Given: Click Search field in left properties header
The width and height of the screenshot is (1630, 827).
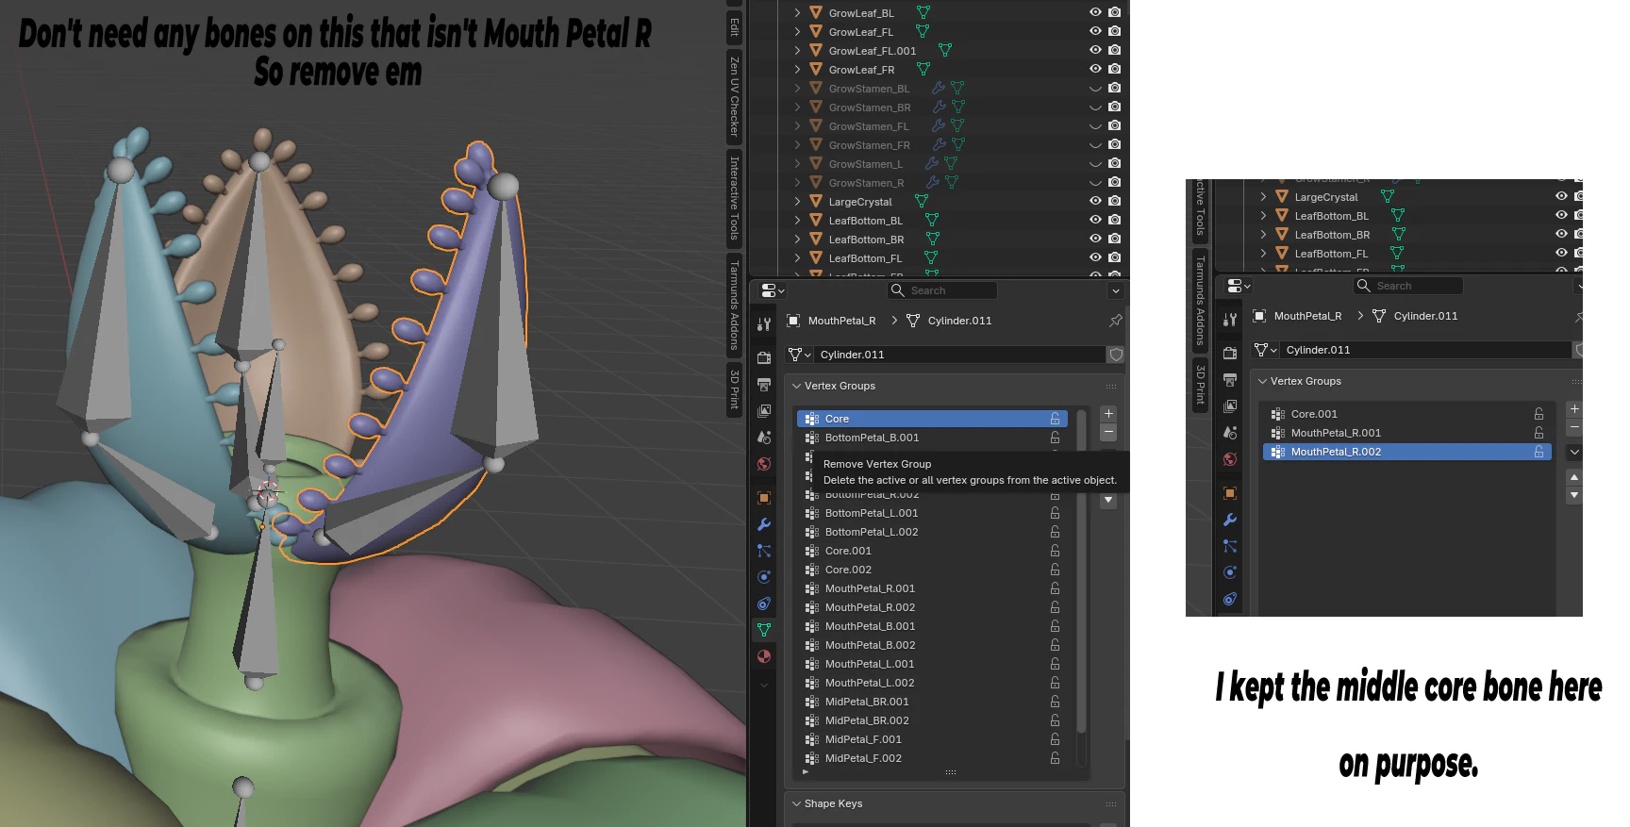Looking at the screenshot, I should click(x=942, y=290).
